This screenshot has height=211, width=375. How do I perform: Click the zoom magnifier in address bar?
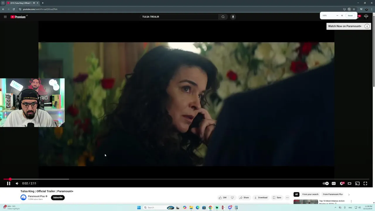tap(349, 9)
